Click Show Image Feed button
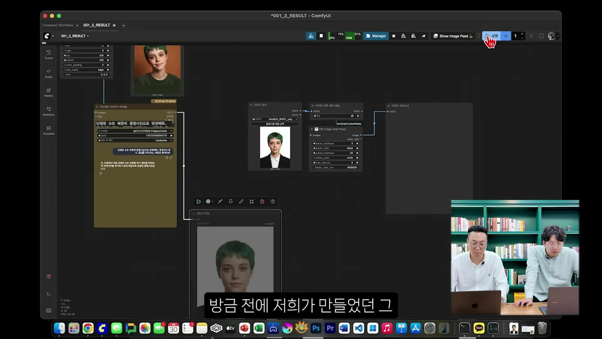This screenshot has width=602, height=339. tap(453, 36)
